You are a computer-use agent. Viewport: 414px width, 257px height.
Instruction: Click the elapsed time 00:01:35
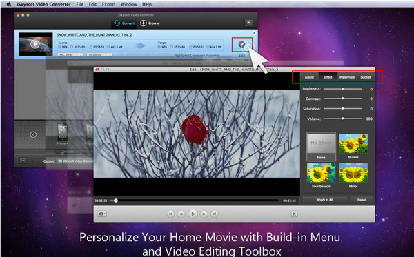point(101,201)
